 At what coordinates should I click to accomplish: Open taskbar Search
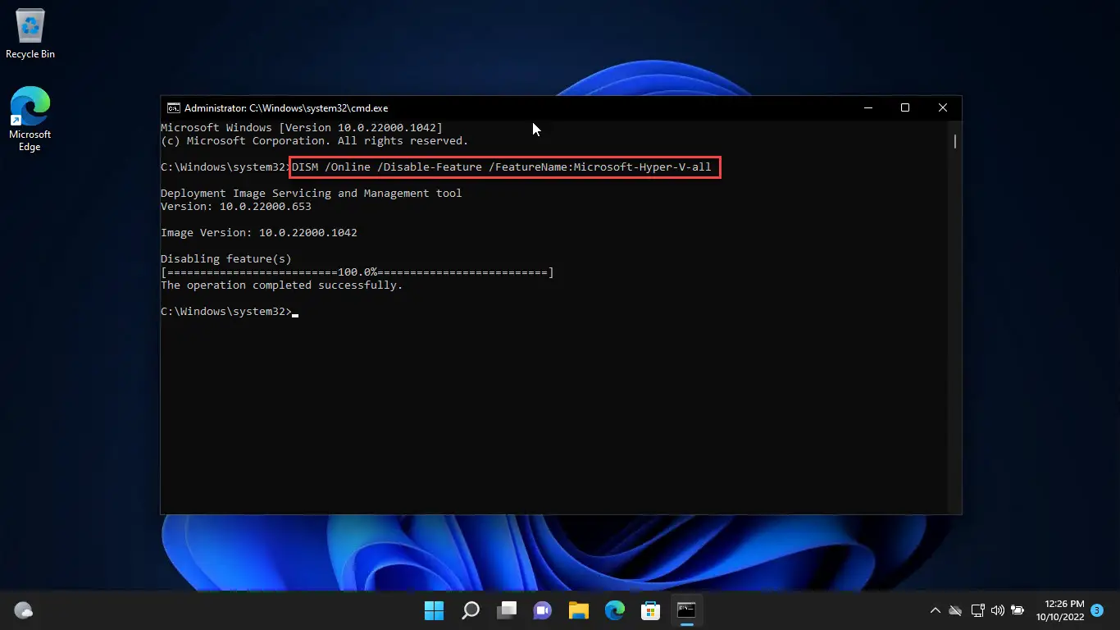[471, 610]
